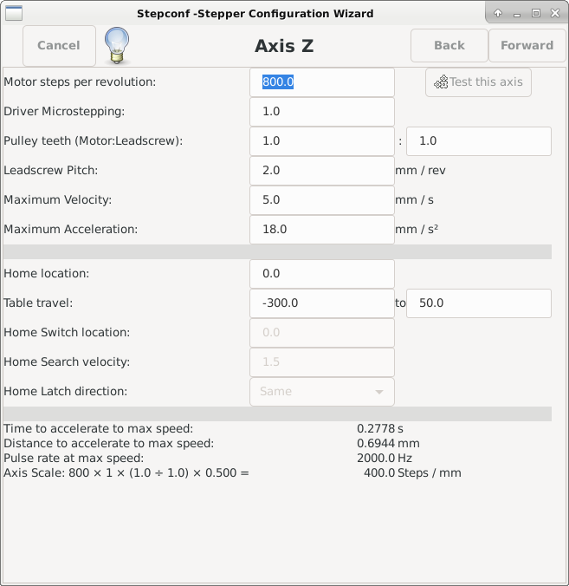
Task: Click the 'Pulley teeth (Motor:Leadscrew):' label
Action: [x=94, y=141]
